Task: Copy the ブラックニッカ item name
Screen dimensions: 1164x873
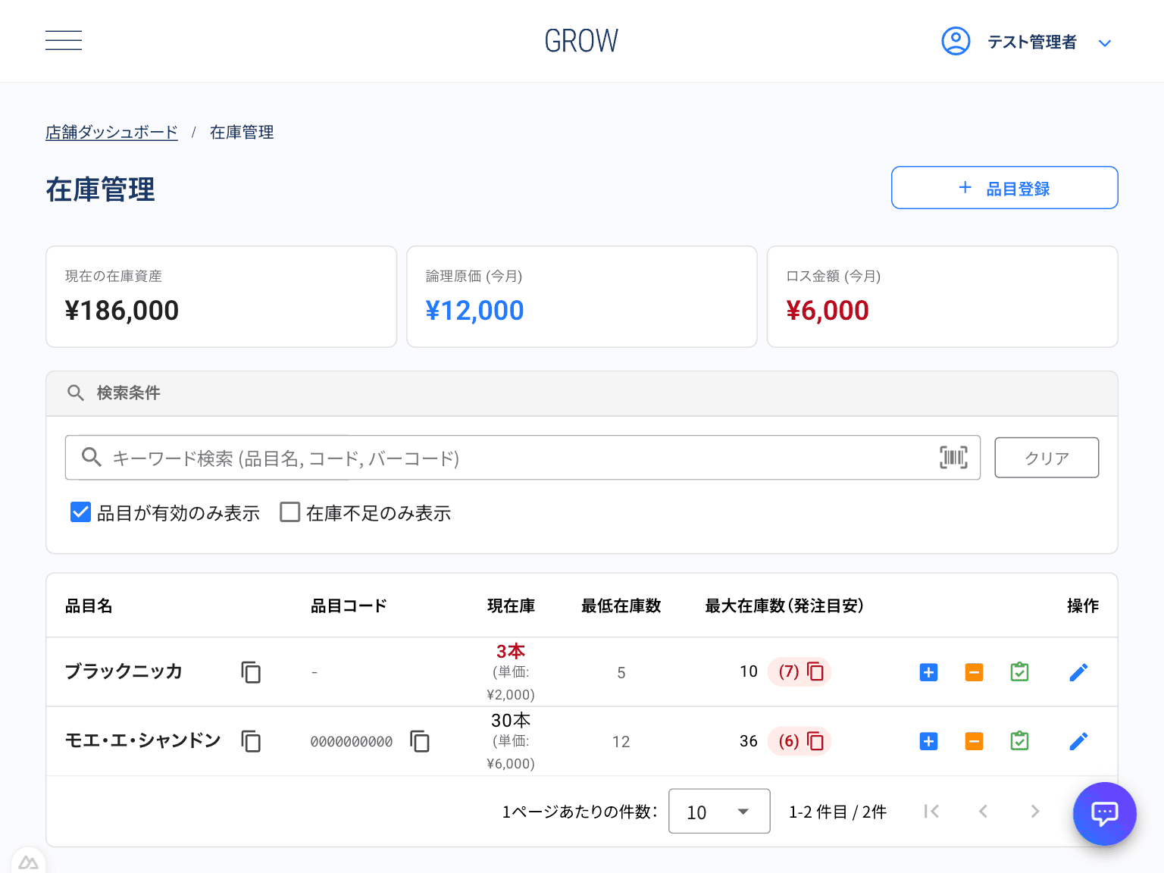Action: (250, 672)
